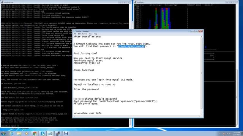Click the shell prompt at the left terminal's bottom
243x136 pixels.
coord(9,126)
